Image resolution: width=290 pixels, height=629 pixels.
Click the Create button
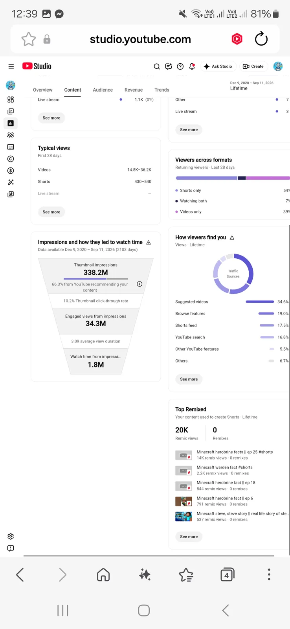click(x=253, y=66)
